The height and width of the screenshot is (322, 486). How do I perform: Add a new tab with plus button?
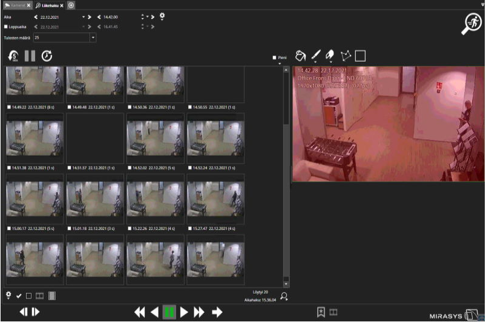tap(71, 5)
